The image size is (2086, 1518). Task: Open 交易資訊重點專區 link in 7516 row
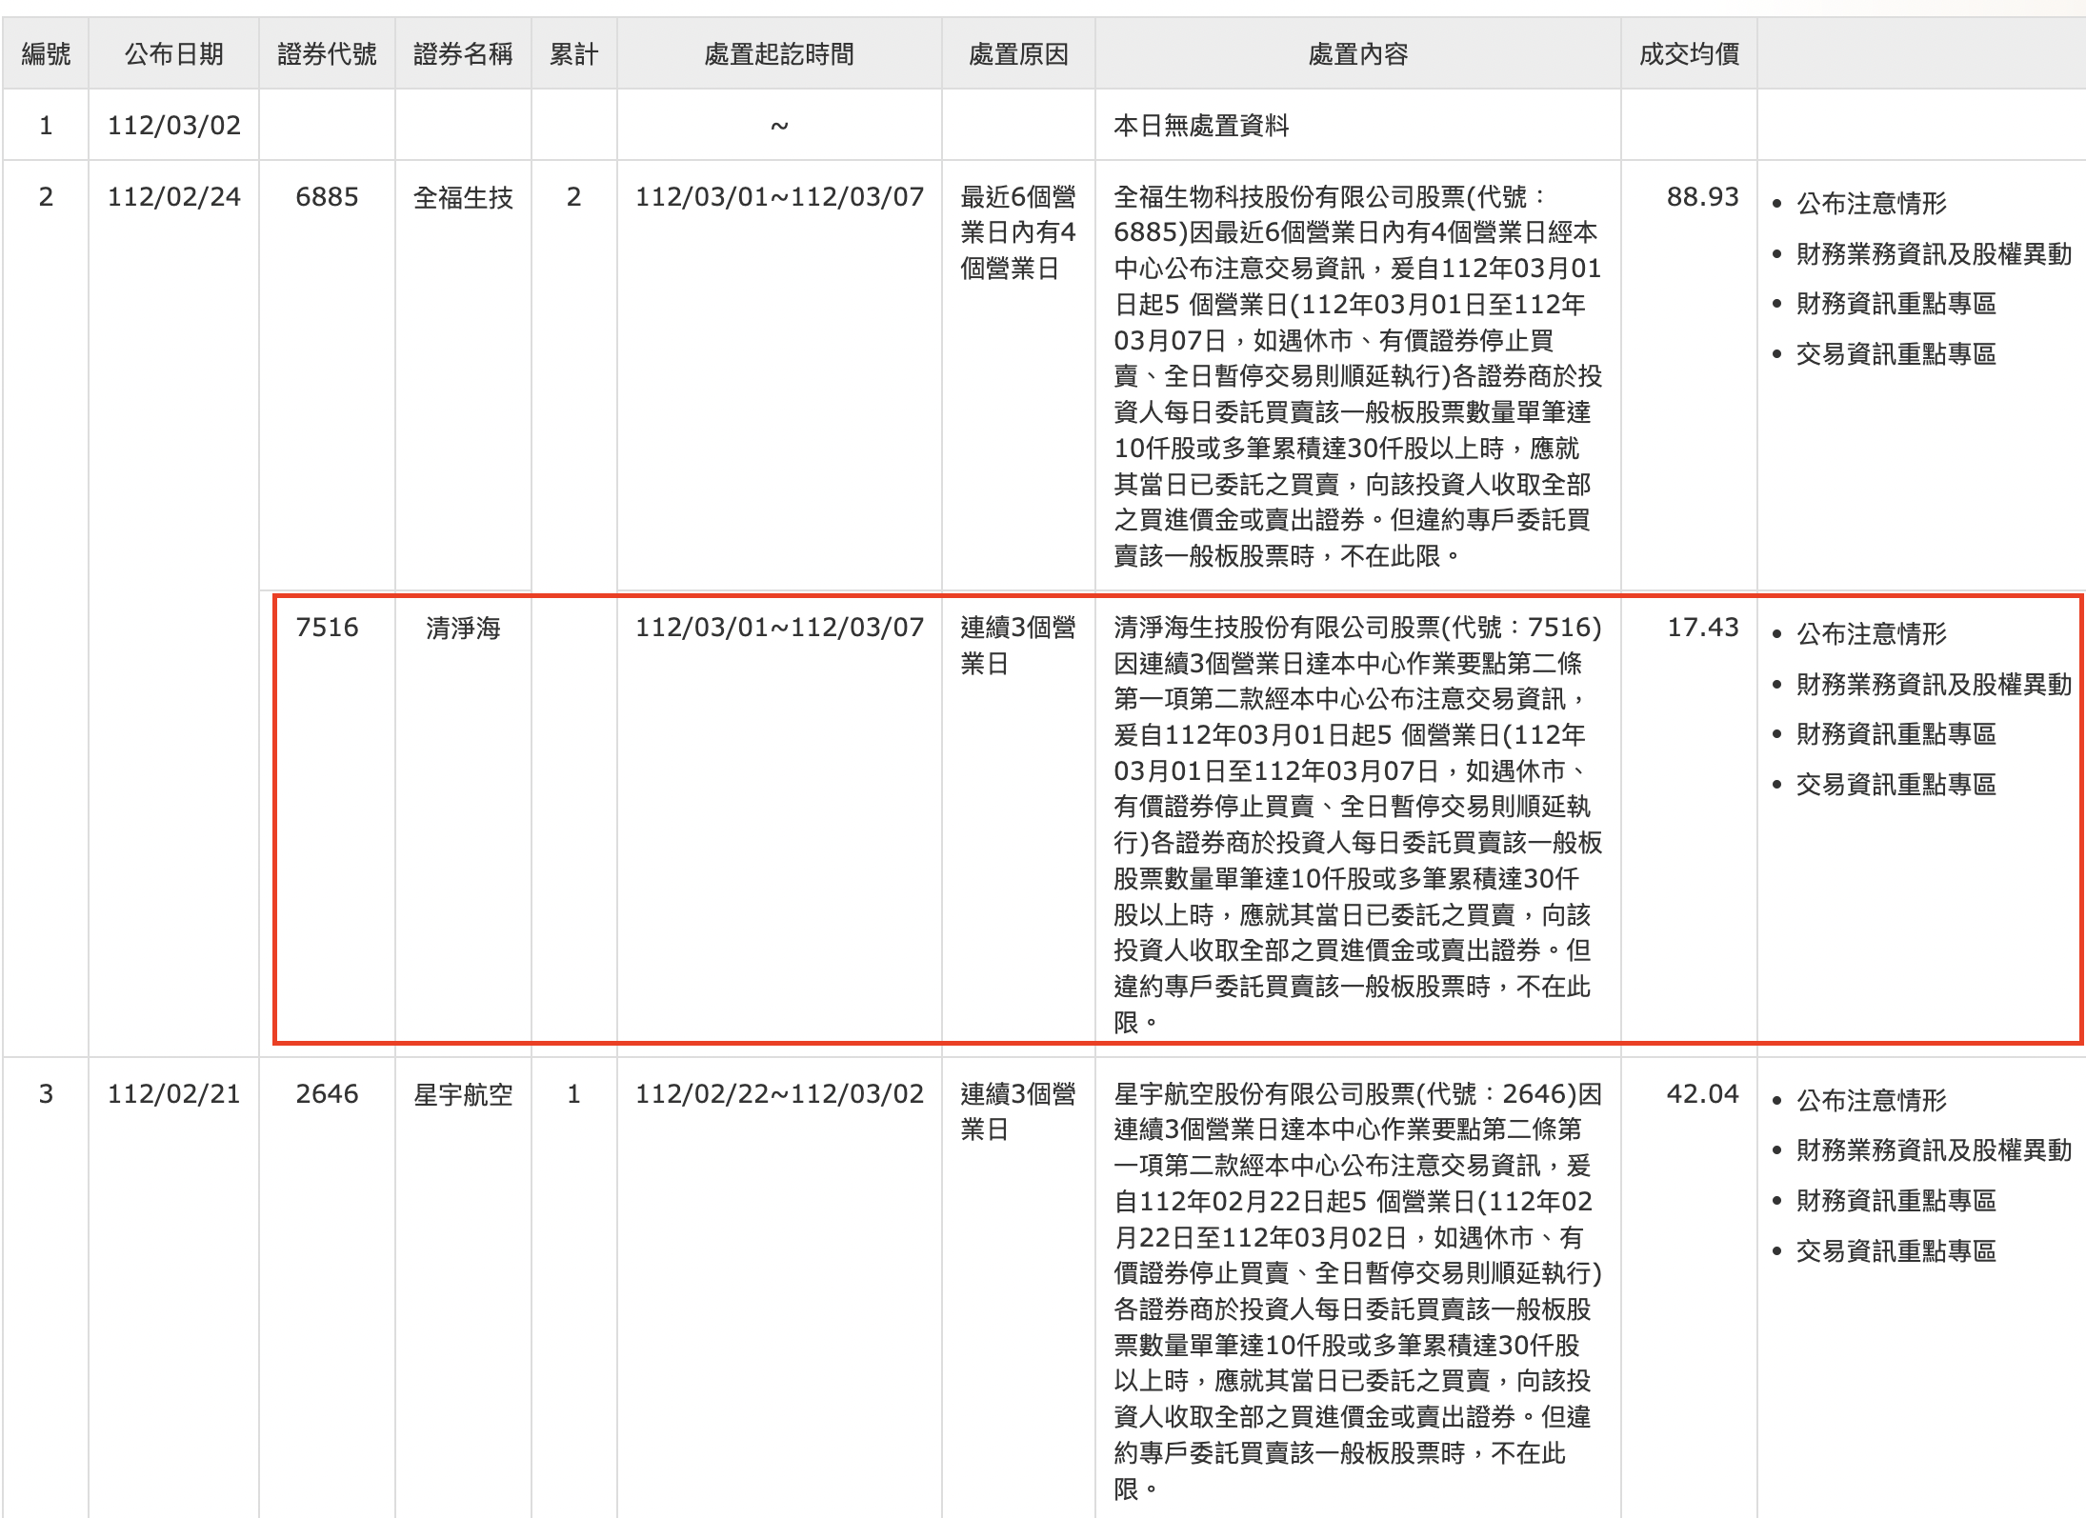tap(1895, 785)
